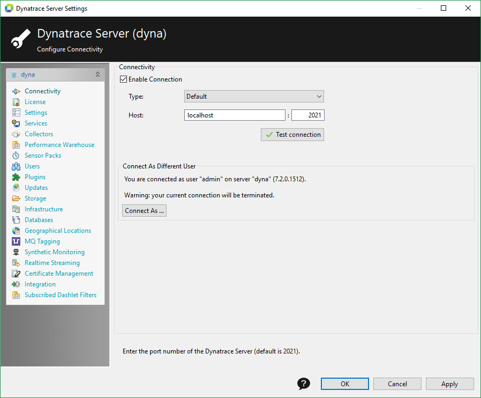Click the Subscribed Dashlet Filters icon
481x398 pixels.
pyautogui.click(x=16, y=295)
